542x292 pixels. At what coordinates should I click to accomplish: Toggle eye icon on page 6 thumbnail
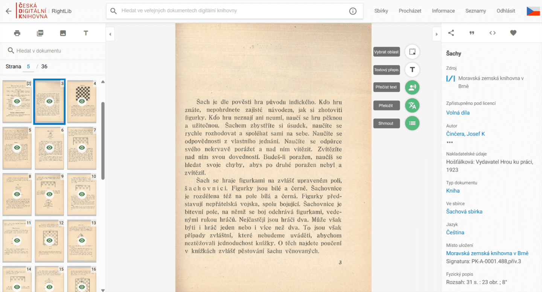pos(49,148)
